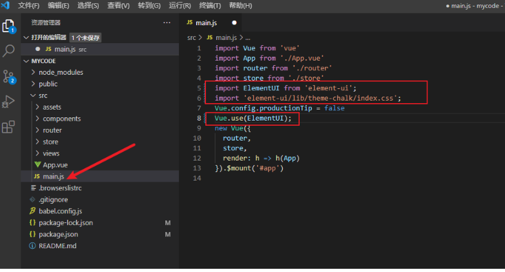The height and width of the screenshot is (272, 505).
Task: Open README.md file
Action: point(100,246)
